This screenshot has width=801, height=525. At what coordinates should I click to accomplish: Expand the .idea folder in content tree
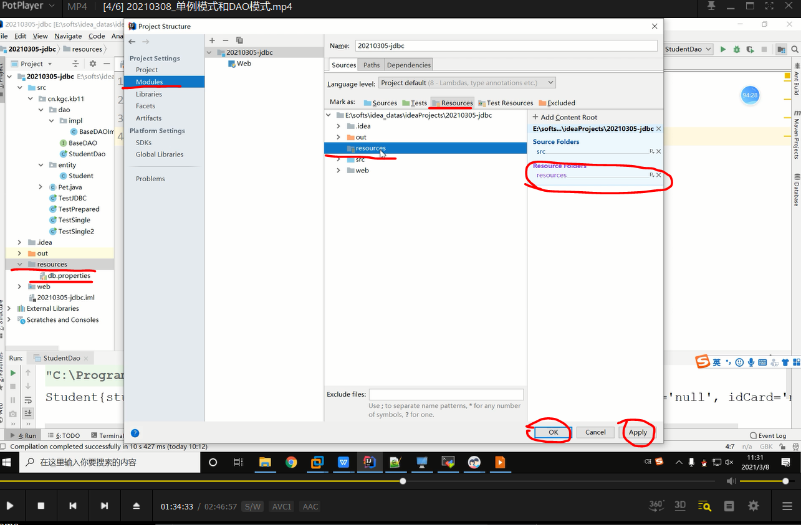[338, 126]
